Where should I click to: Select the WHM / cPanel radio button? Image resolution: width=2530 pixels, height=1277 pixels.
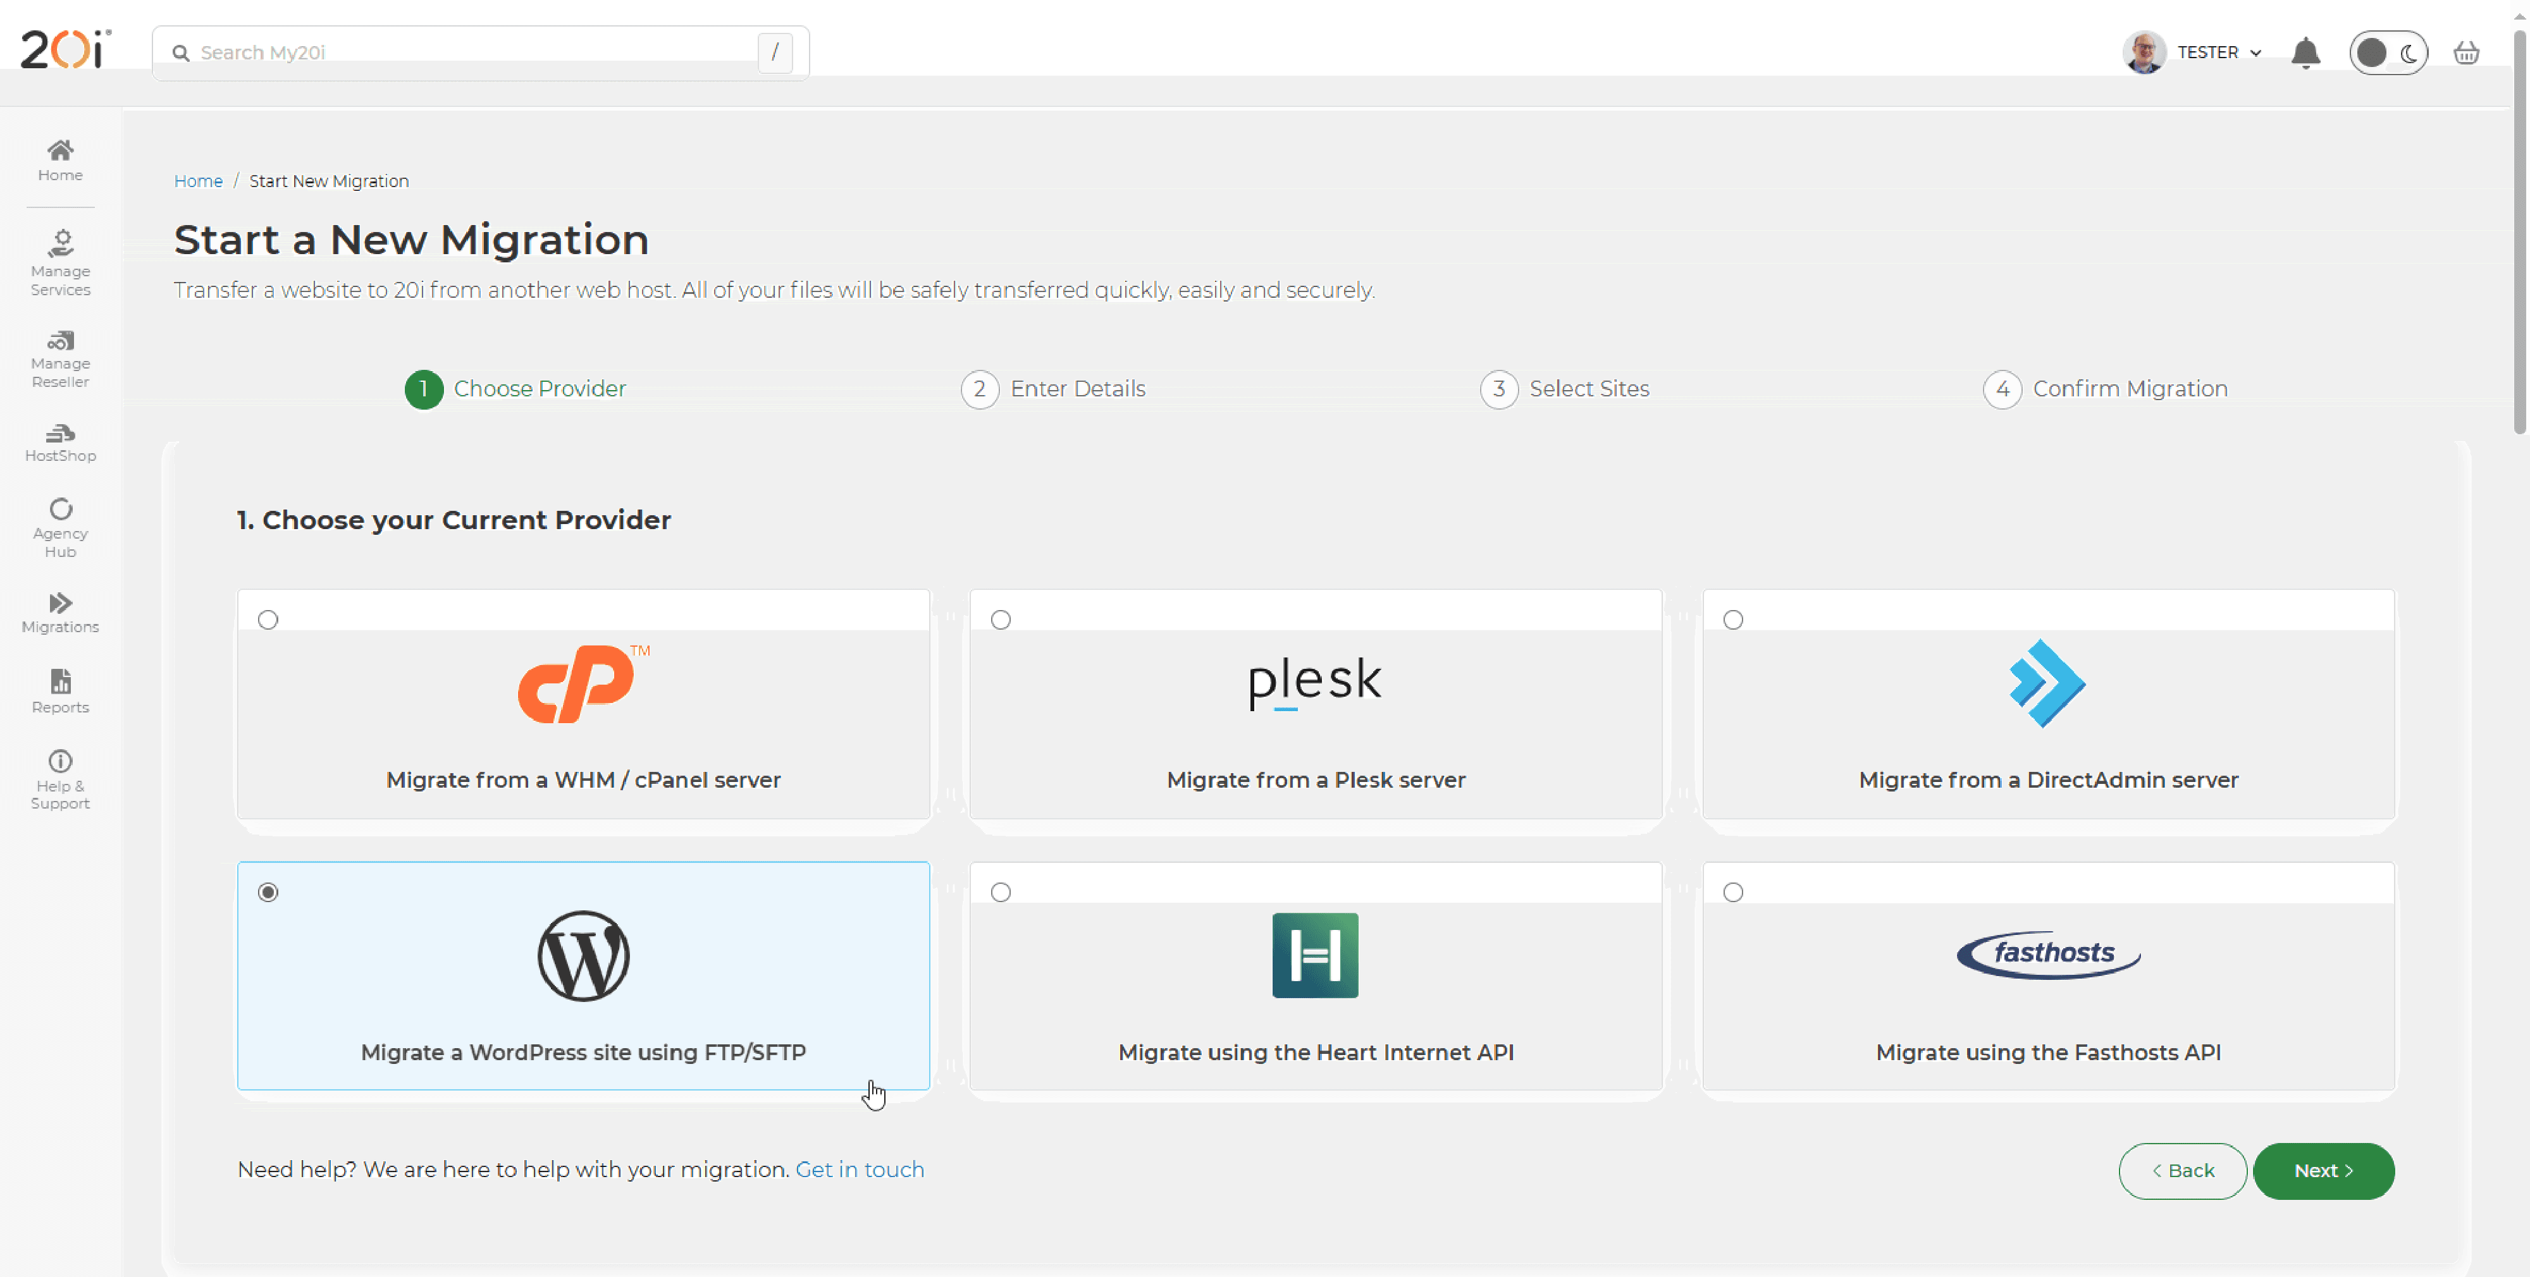point(268,620)
